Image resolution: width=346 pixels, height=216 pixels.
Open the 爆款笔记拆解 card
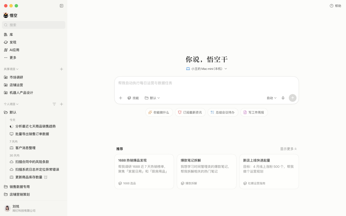click(x=206, y=172)
